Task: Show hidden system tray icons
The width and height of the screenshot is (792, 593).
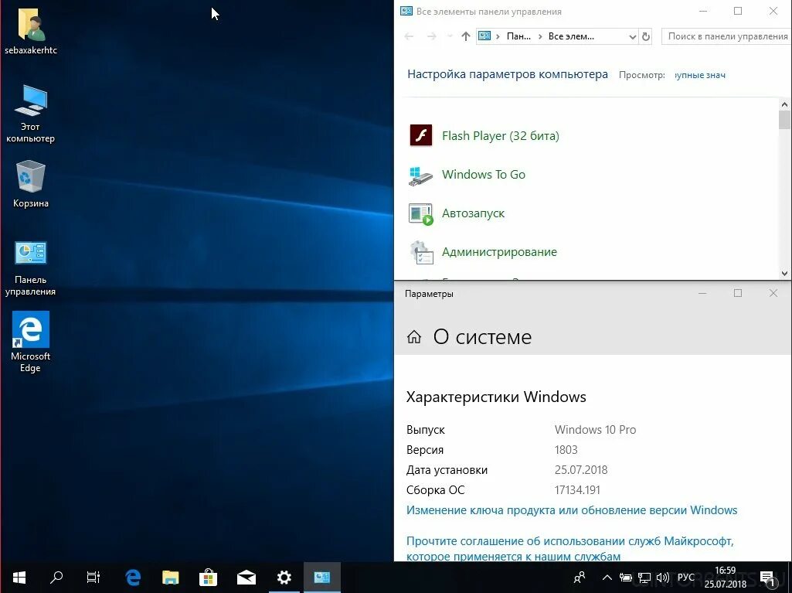Action: pyautogui.click(x=607, y=578)
